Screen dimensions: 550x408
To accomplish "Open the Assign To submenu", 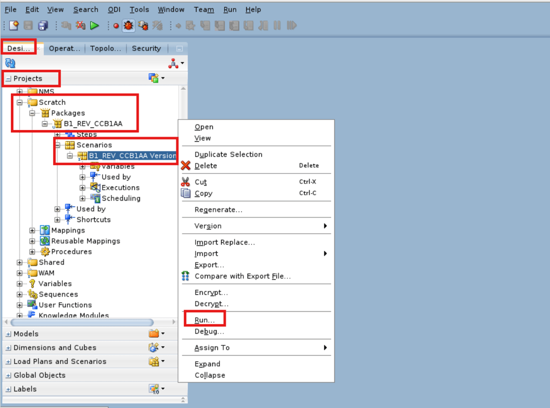I will (x=256, y=348).
